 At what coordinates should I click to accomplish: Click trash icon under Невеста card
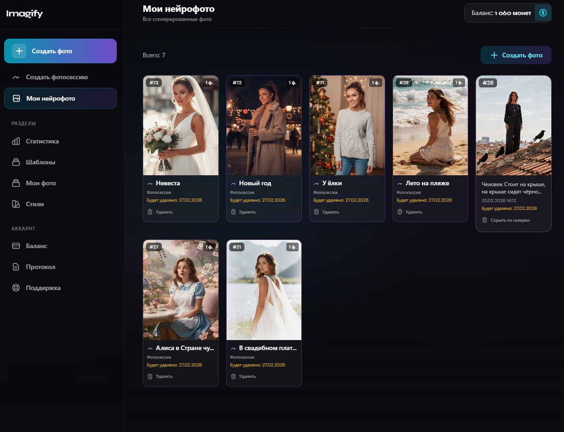coord(150,212)
